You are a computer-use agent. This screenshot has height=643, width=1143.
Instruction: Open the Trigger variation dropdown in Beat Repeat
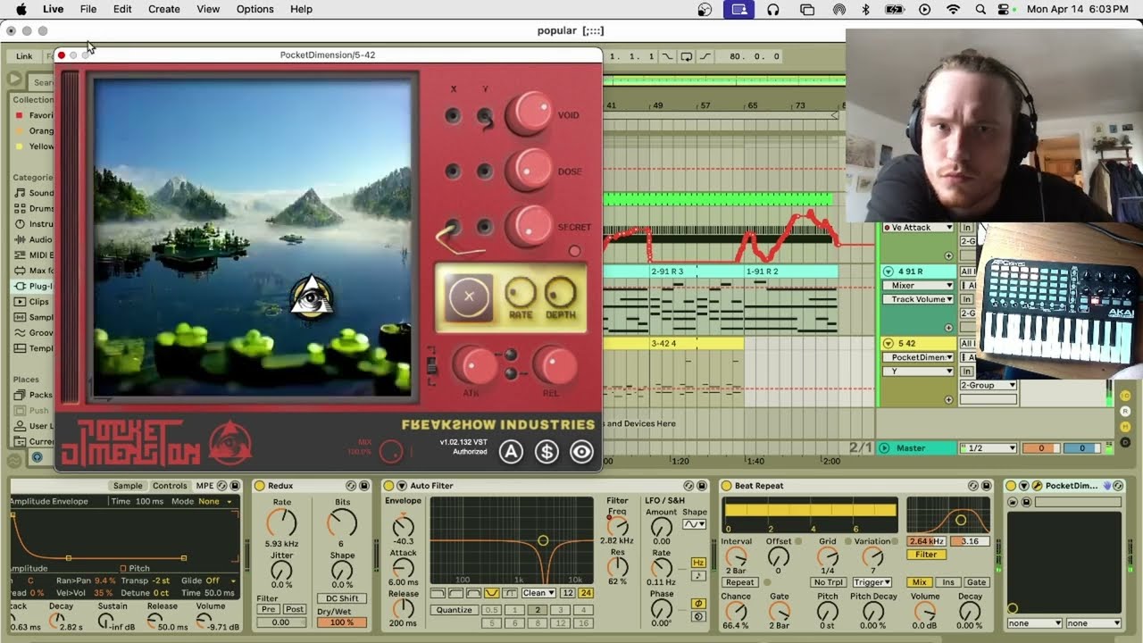coord(871,582)
